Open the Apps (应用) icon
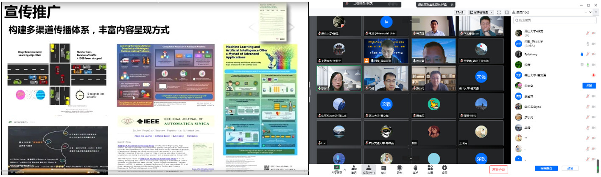601x177 pixels. [x=430, y=169]
